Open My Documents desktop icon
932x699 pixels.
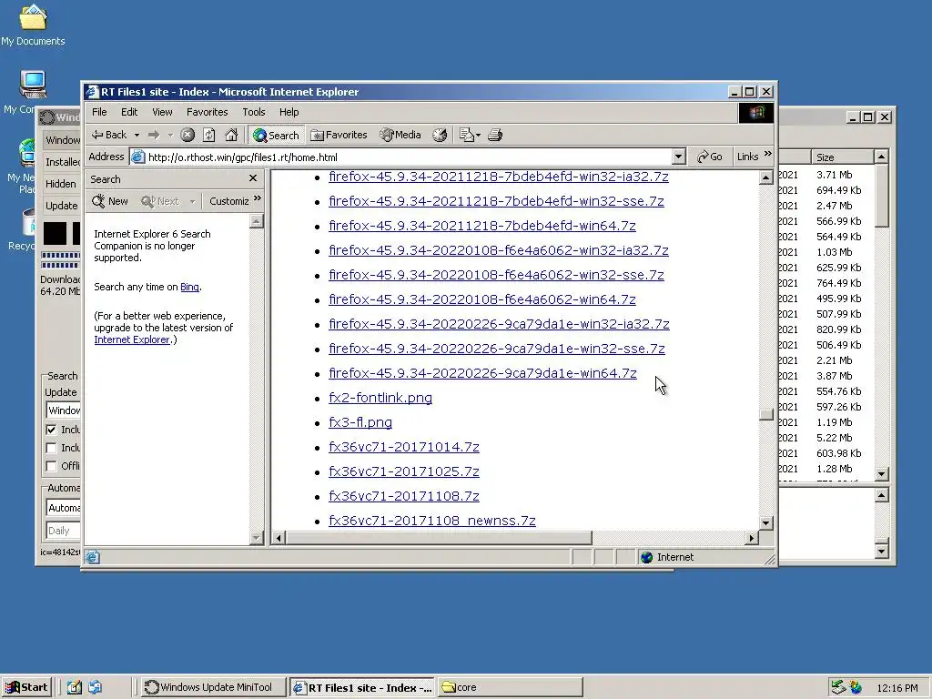click(33, 25)
